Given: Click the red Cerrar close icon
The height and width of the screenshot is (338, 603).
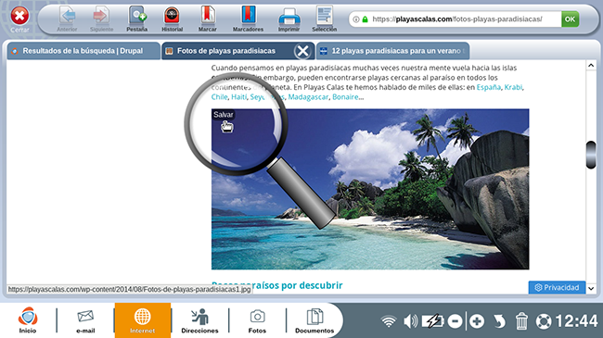Looking at the screenshot, I should pos(19,17).
